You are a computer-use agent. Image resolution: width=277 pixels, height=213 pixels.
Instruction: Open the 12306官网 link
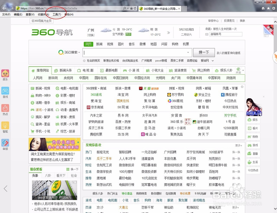click(230, 128)
